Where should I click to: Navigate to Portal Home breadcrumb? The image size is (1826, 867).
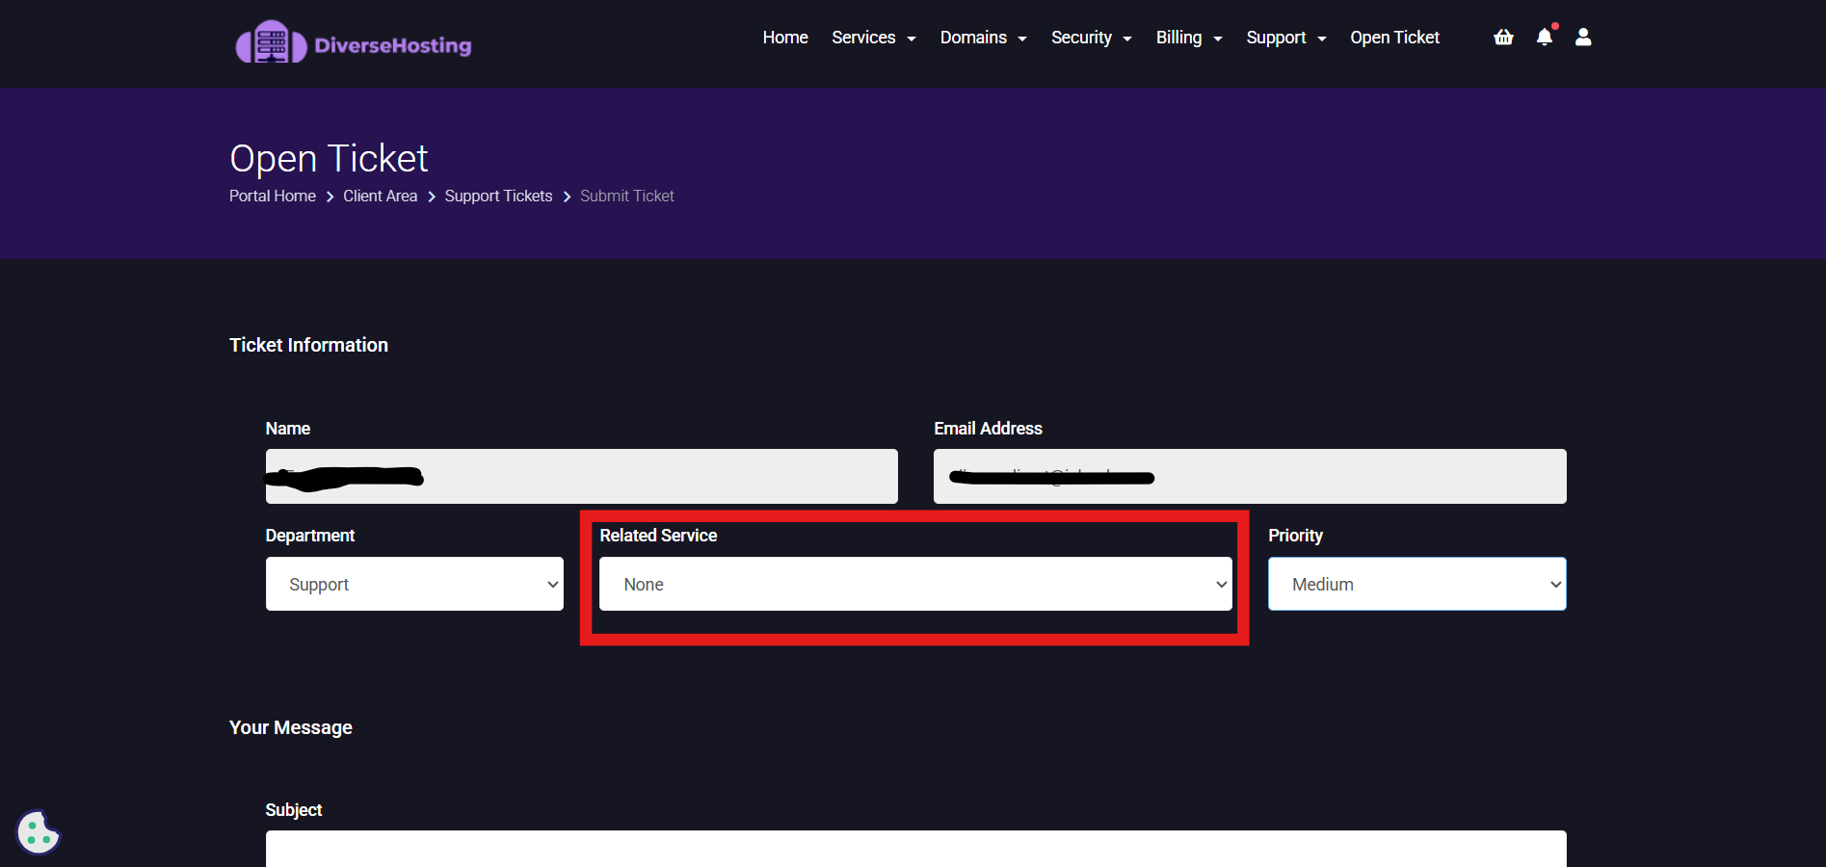(273, 196)
